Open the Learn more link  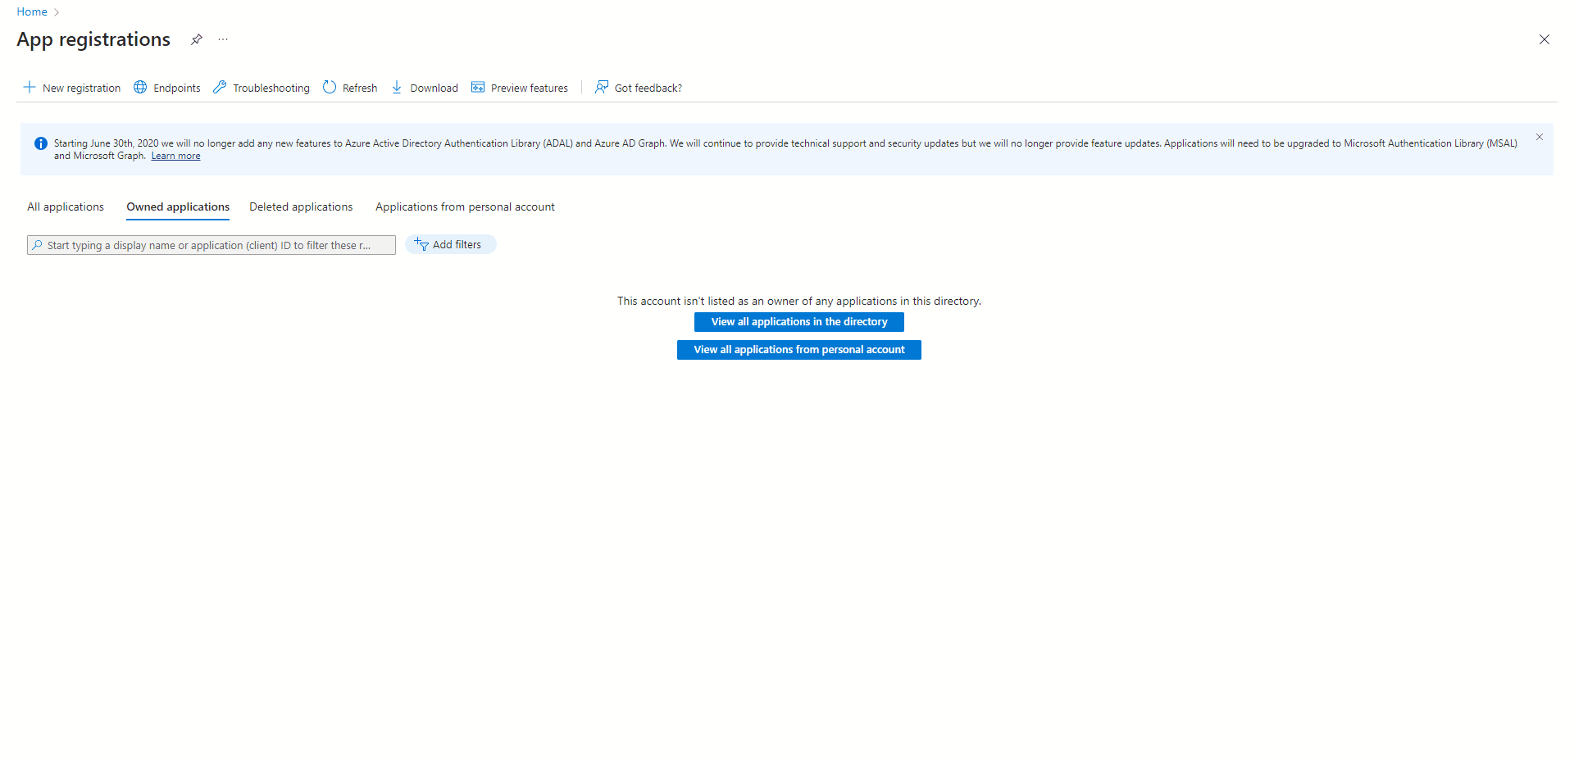pyautogui.click(x=175, y=156)
